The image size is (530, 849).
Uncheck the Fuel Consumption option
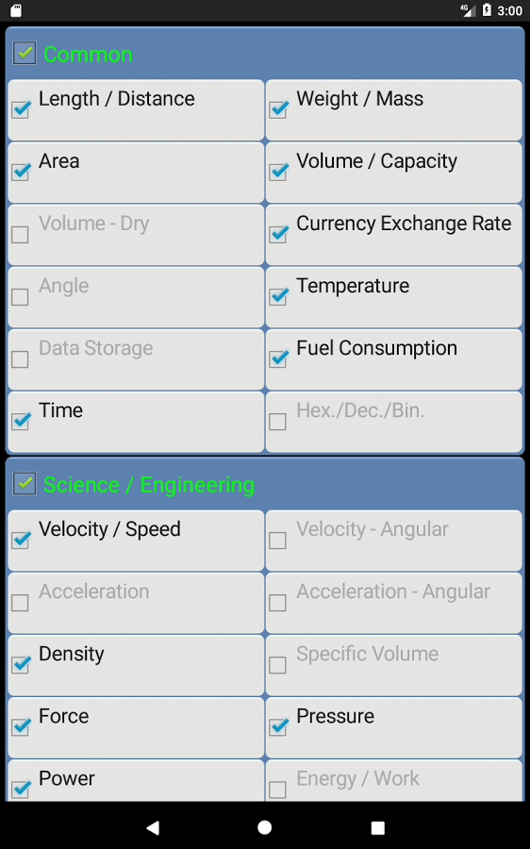pos(278,358)
